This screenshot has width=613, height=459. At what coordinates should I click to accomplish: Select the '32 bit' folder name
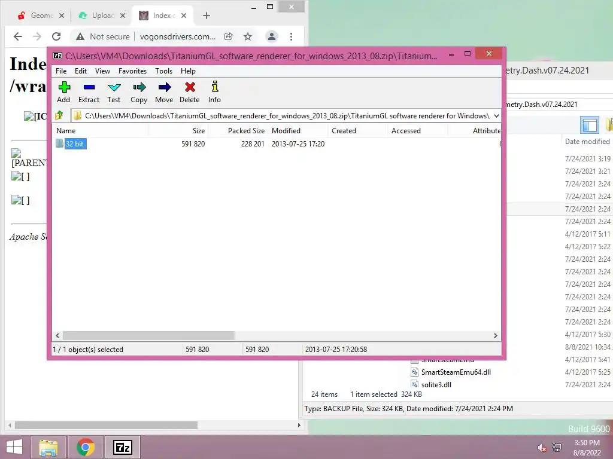click(x=75, y=143)
